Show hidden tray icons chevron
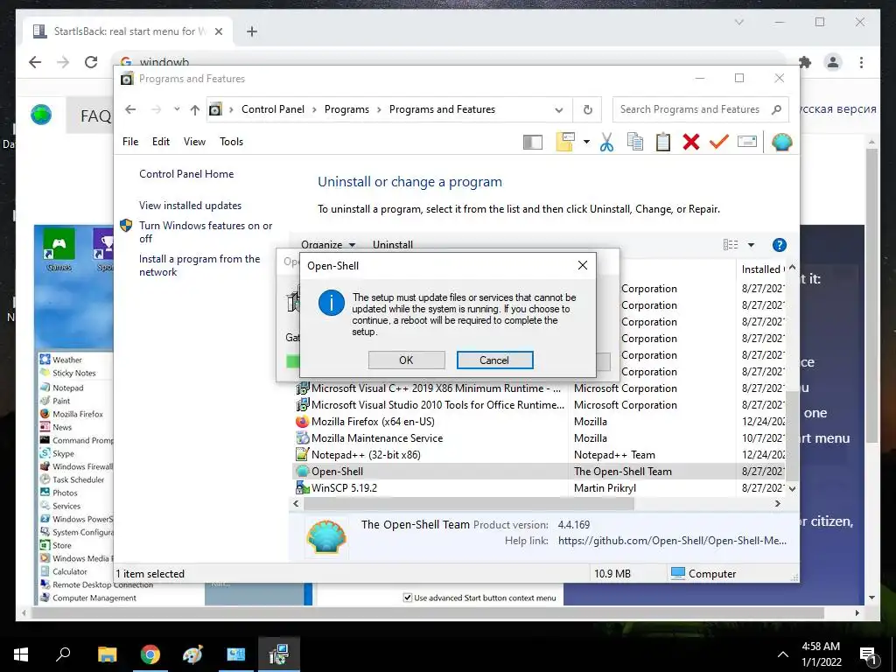The image size is (896, 672). (x=783, y=654)
